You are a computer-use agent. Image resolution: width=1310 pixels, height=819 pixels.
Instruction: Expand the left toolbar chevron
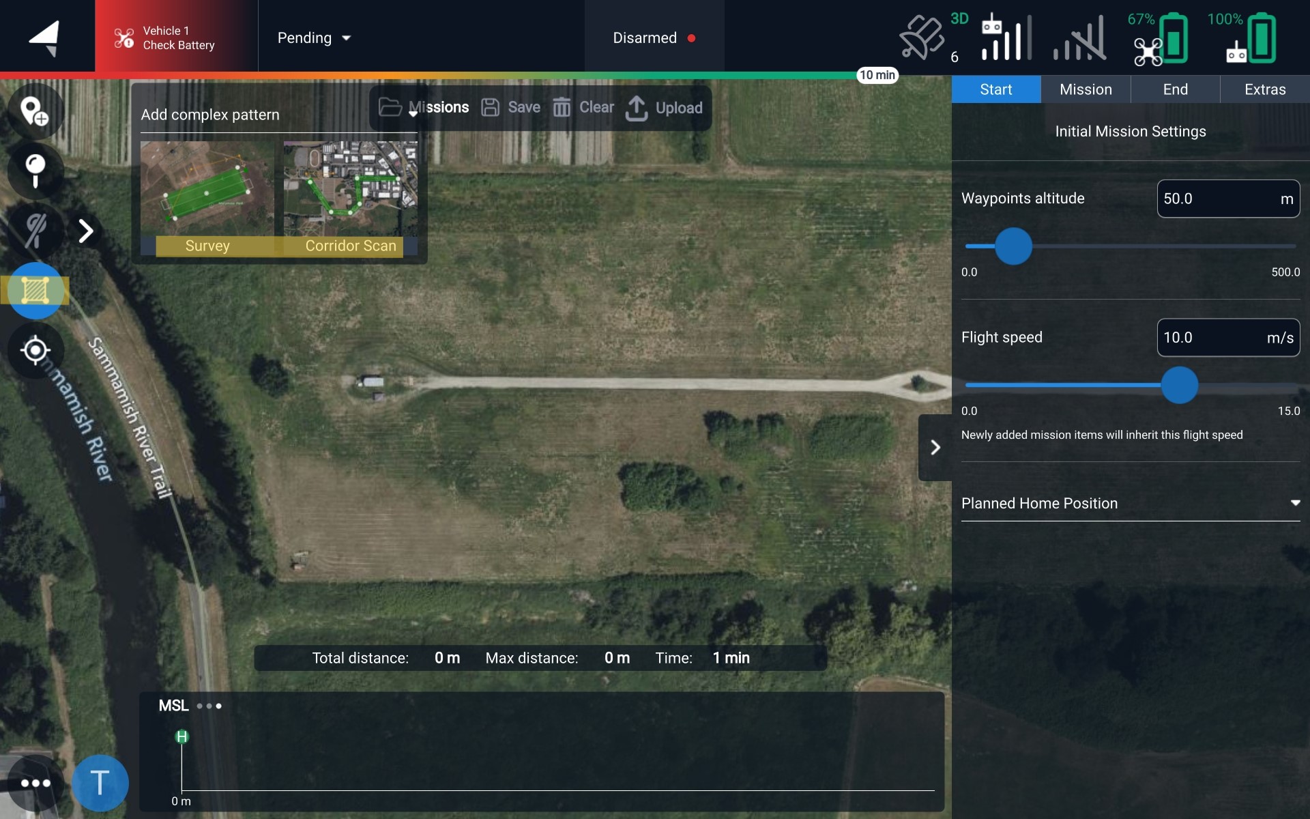coord(85,231)
